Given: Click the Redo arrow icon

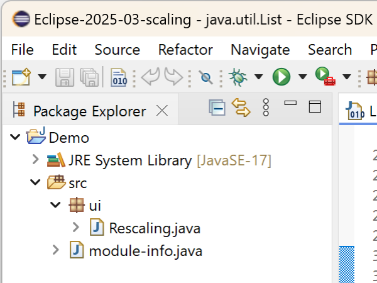Looking at the screenshot, I should (x=173, y=77).
